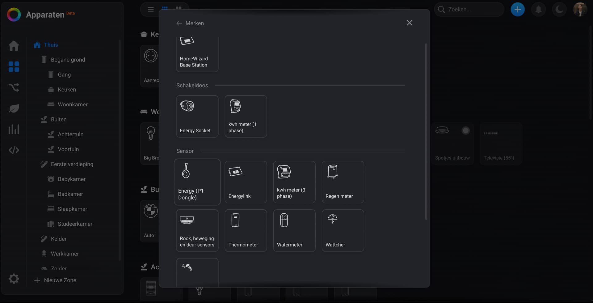Open the notifications bell
The width and height of the screenshot is (593, 303).
coord(538,10)
